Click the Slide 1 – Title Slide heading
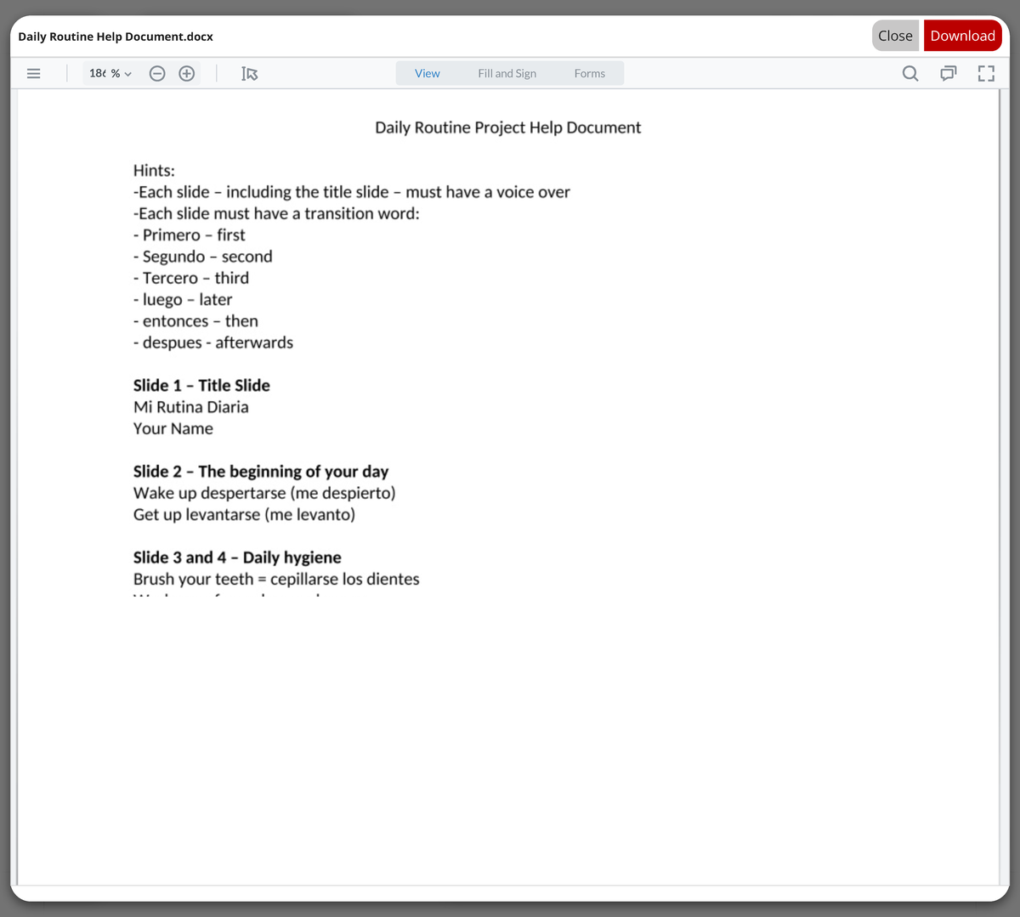Viewport: 1020px width, 917px height. (x=201, y=386)
